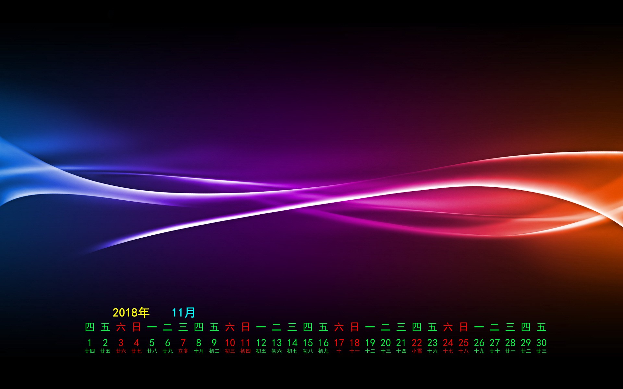
Task: Click date 5 labeled 廿八
Action: 152,343
